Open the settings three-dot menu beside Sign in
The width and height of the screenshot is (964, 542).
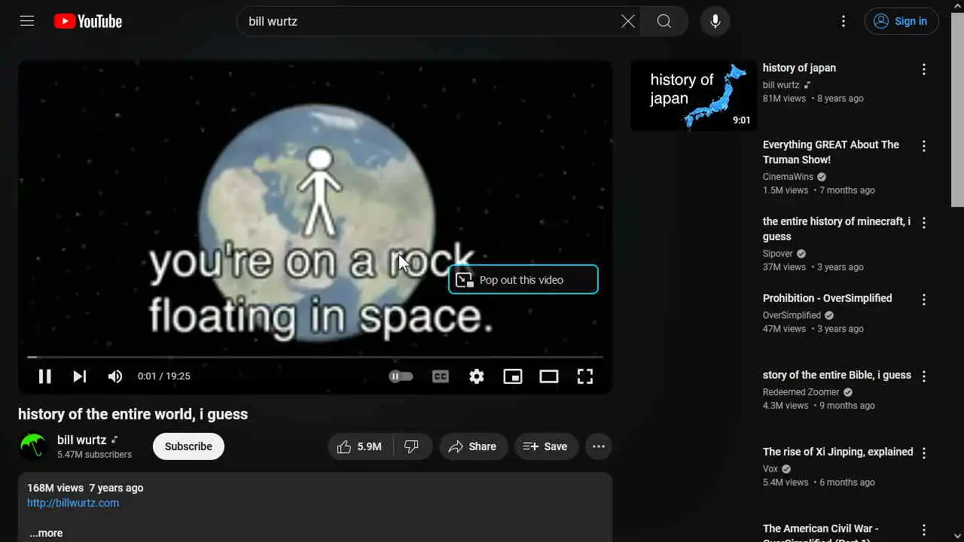coord(843,21)
